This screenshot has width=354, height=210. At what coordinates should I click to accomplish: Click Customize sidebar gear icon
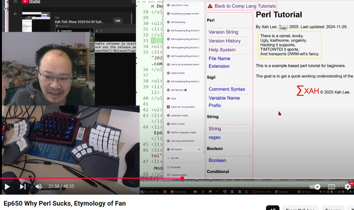[168, 175]
